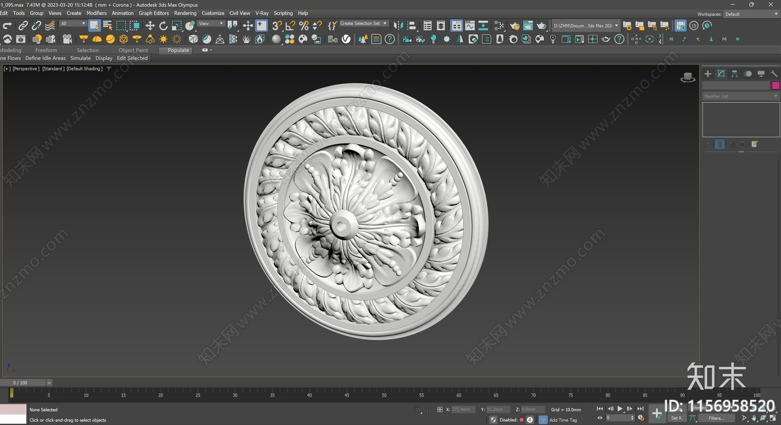This screenshot has width=781, height=425.
Task: Click the Render Production teapot icon
Action: (x=541, y=25)
